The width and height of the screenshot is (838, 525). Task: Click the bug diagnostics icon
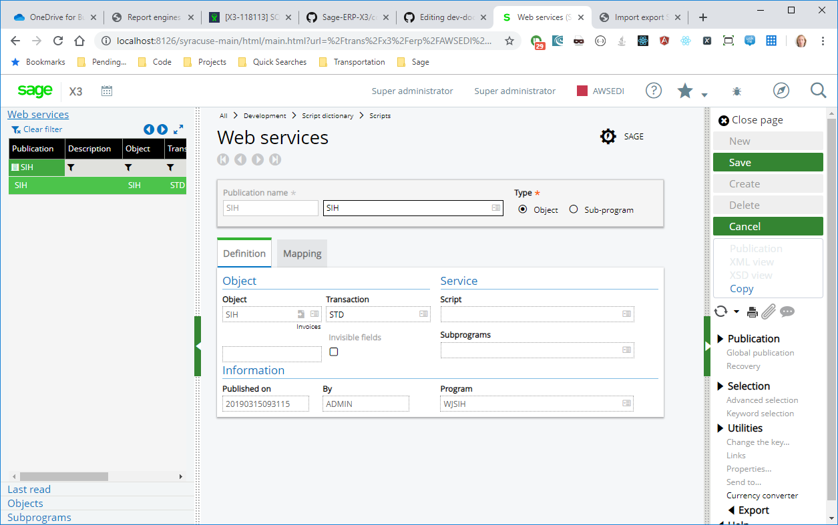coord(737,91)
